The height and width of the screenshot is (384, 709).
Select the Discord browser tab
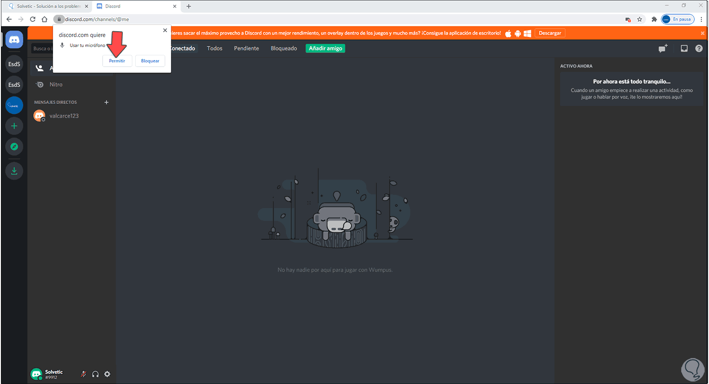pyautogui.click(x=136, y=6)
